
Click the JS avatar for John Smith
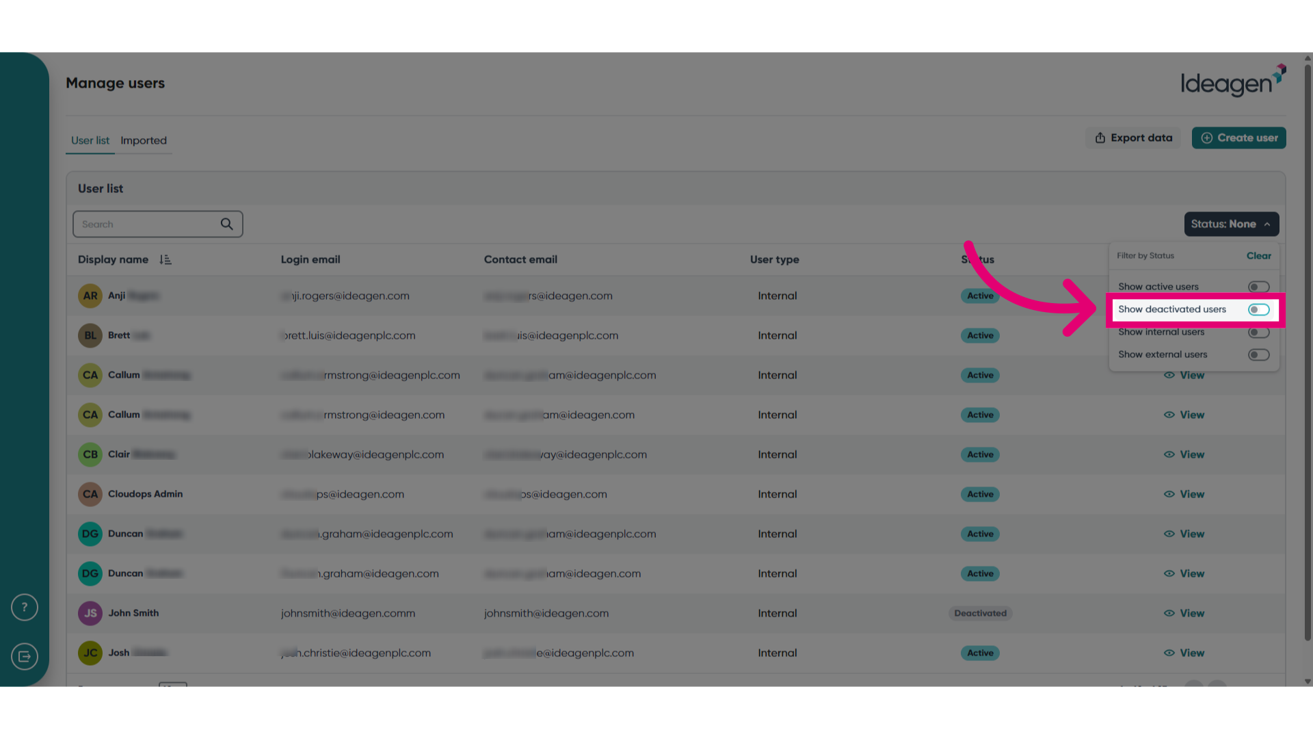(x=90, y=613)
